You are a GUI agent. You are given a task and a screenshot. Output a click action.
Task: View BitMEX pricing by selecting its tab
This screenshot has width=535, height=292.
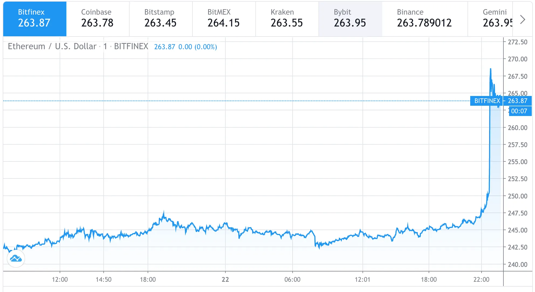[x=224, y=18]
